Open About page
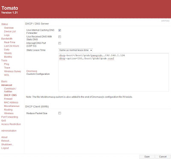 pyautogui.click(x=4, y=137)
